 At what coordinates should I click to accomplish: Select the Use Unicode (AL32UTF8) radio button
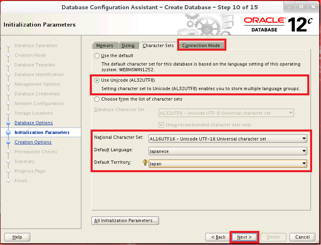point(97,80)
